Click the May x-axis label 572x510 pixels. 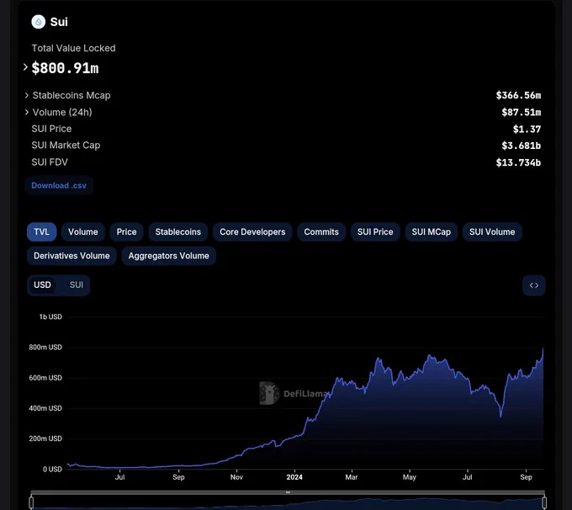pyautogui.click(x=410, y=477)
